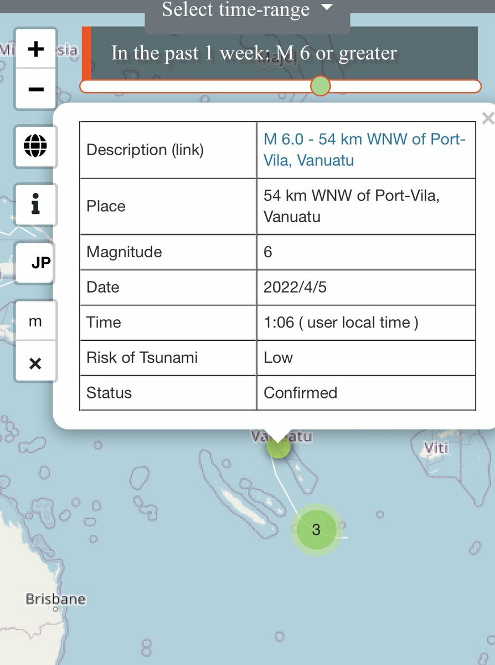
Task: Click the globe icon button
Action: 36,147
